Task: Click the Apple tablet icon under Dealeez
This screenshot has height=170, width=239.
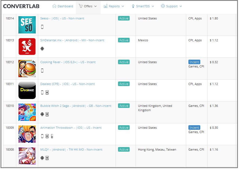Action: click(47, 92)
